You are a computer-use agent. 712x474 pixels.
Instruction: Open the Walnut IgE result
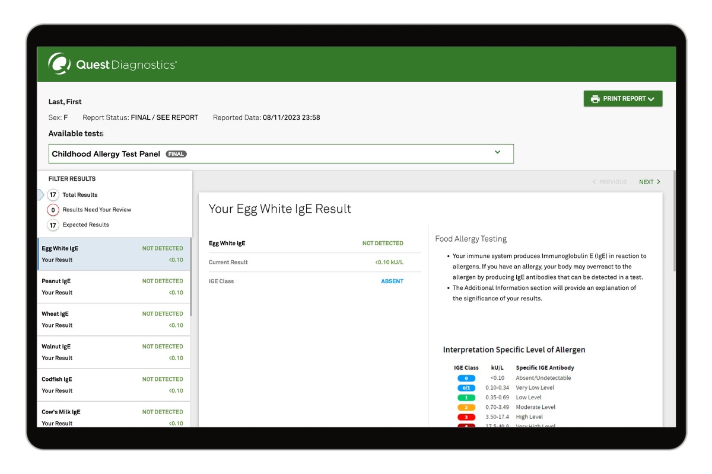[113, 352]
